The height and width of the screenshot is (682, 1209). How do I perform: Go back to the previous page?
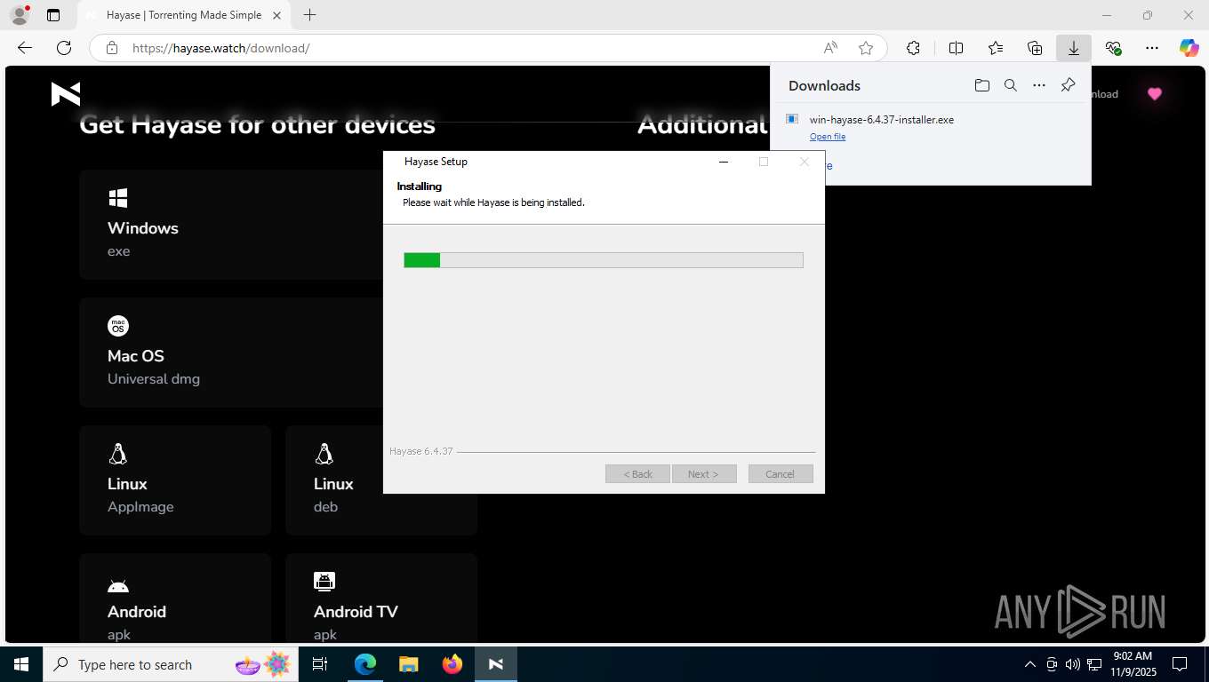click(25, 48)
